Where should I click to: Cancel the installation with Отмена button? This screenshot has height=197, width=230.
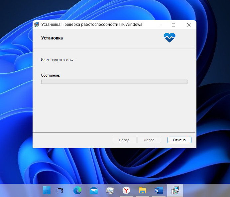click(x=179, y=140)
